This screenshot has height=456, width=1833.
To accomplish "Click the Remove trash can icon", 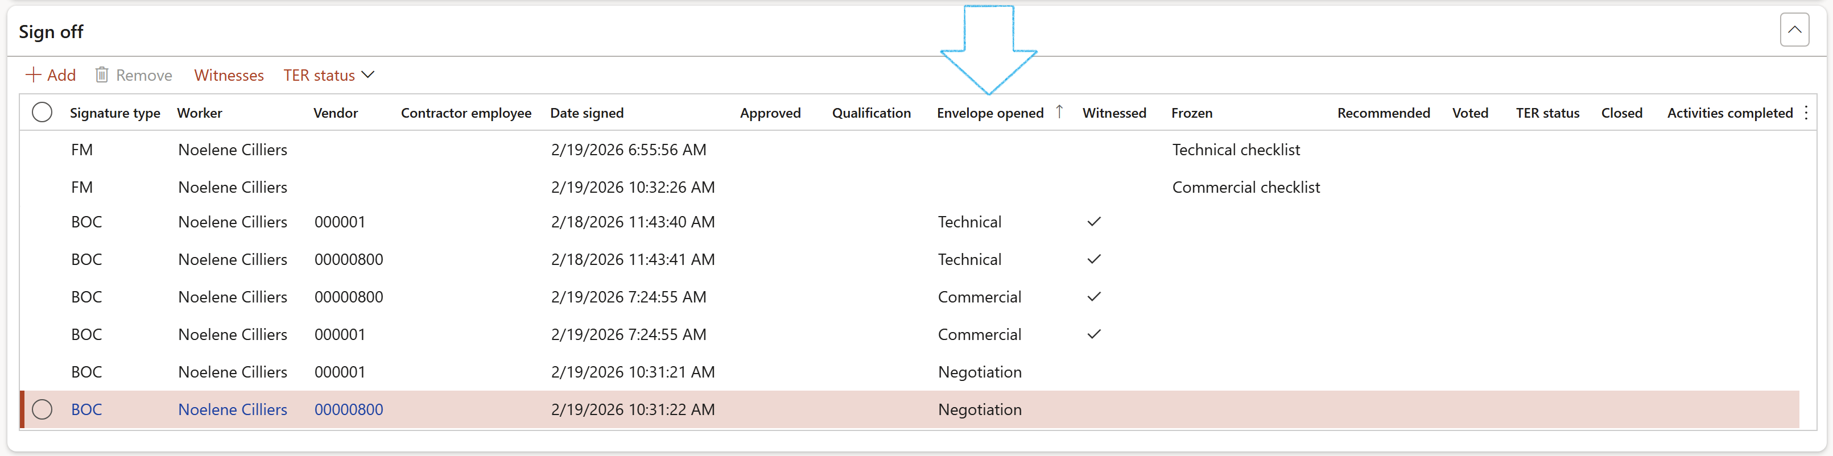I will pyautogui.click(x=102, y=74).
